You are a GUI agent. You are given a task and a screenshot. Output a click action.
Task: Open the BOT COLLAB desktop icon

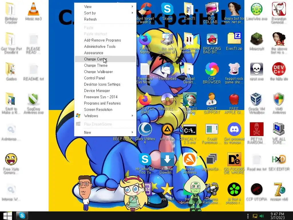point(212,9)
